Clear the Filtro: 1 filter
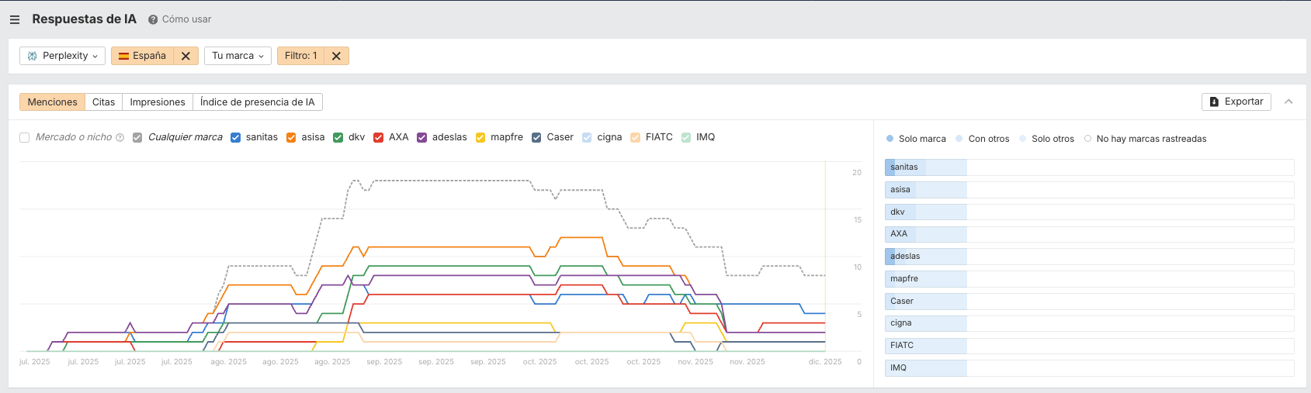Viewport: 1311px width, 393px height. point(336,56)
